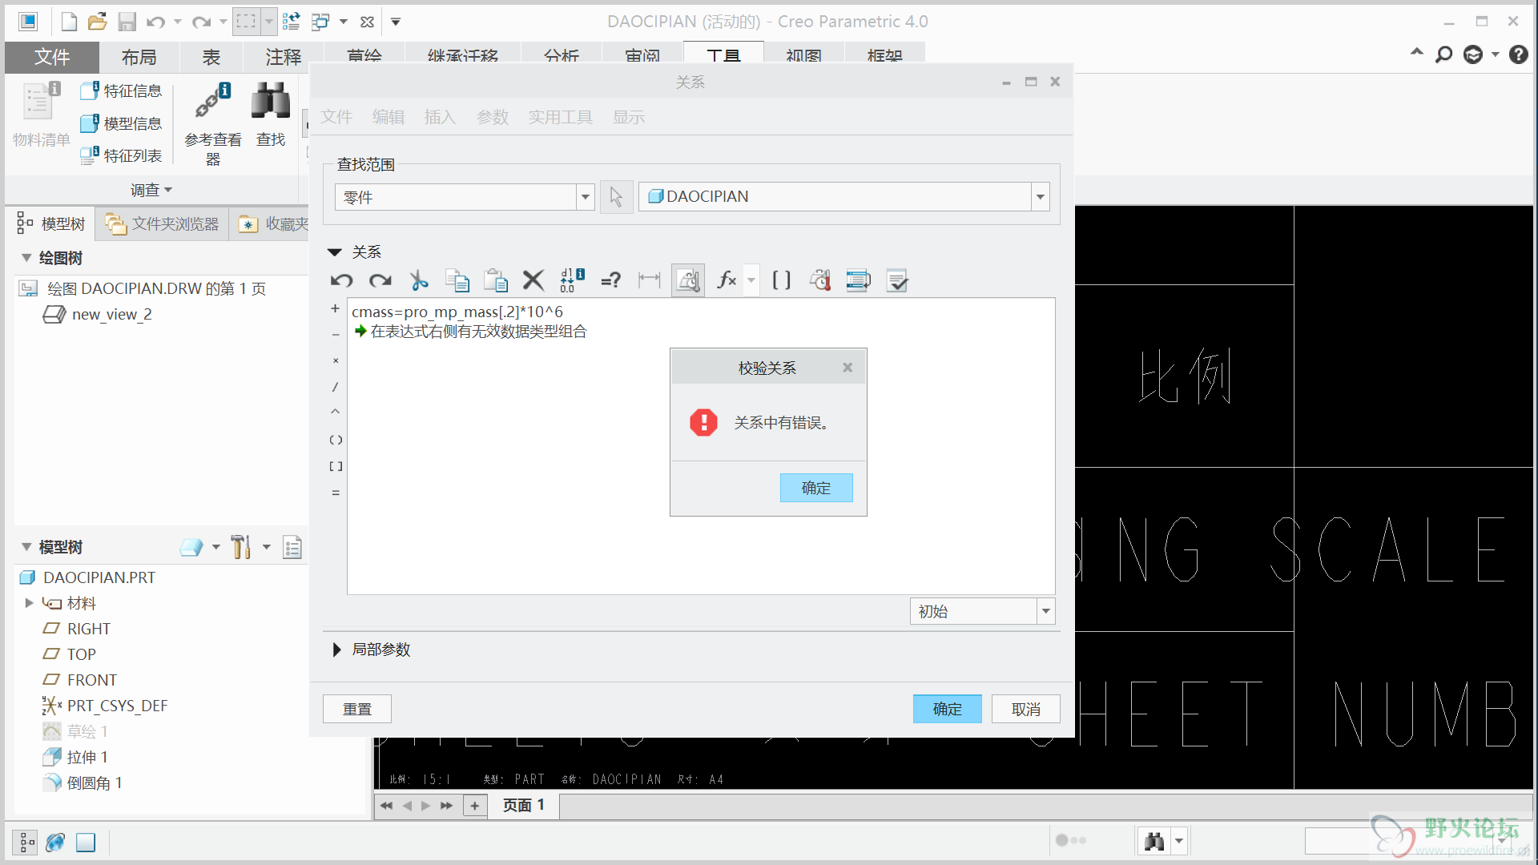Image resolution: width=1538 pixels, height=865 pixels.
Task: Click the copy icon in relations toolbar
Action: 457,280
